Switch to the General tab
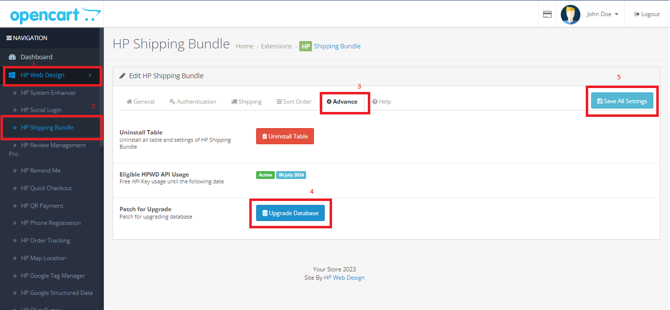This screenshot has width=670, height=310. pos(141,102)
